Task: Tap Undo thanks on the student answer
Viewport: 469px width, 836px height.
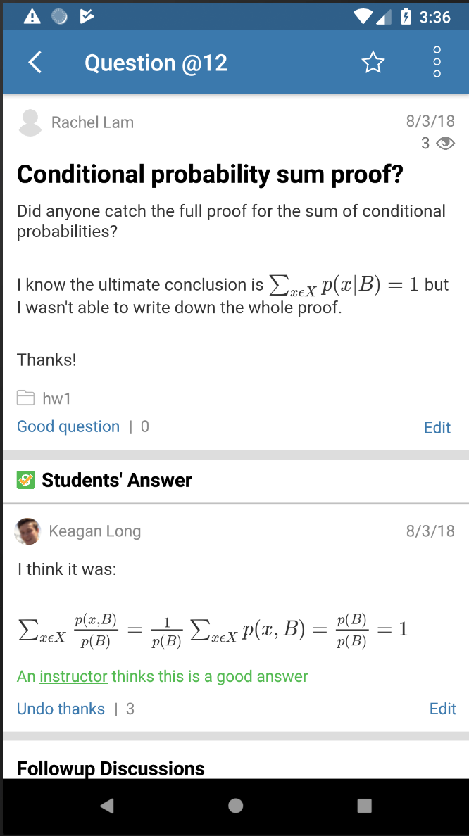Action: pyautogui.click(x=61, y=709)
